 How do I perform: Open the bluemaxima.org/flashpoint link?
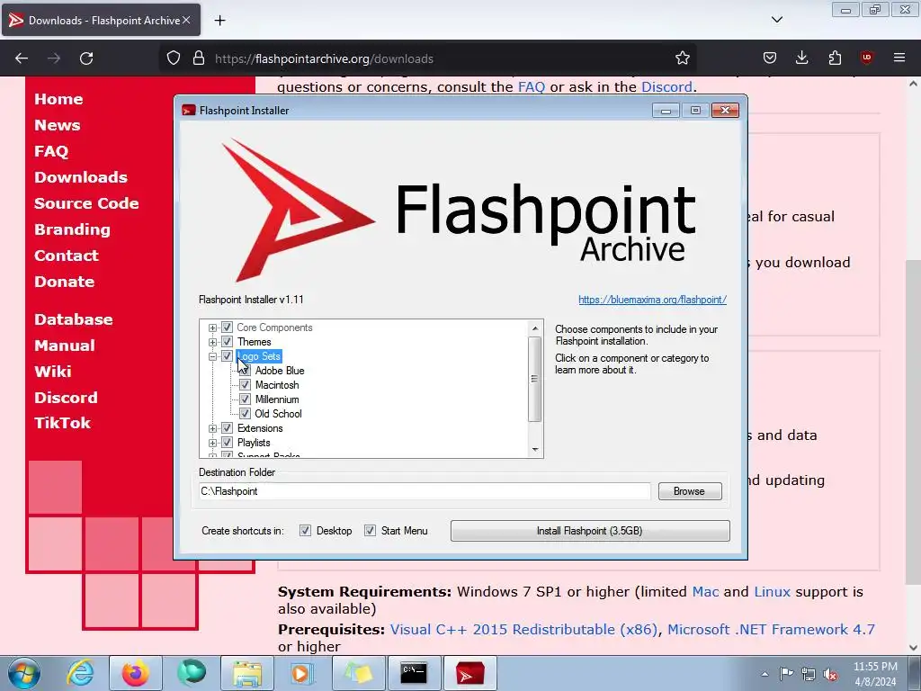coord(652,300)
